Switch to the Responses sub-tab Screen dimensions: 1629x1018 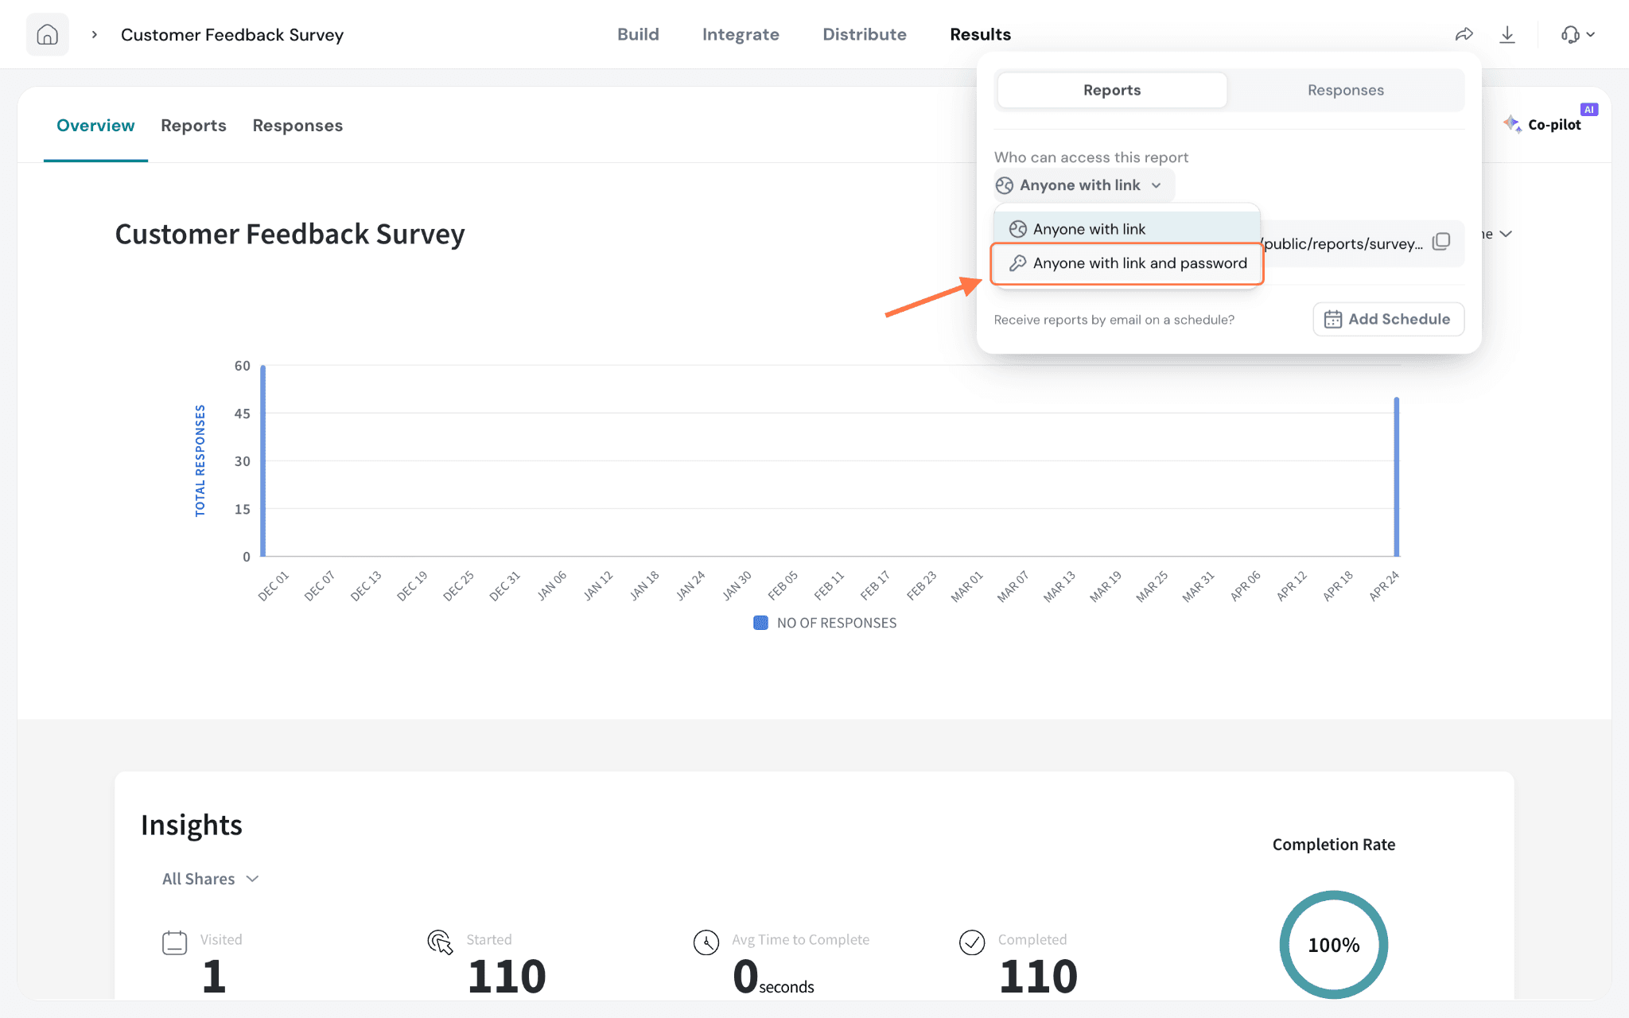point(297,126)
